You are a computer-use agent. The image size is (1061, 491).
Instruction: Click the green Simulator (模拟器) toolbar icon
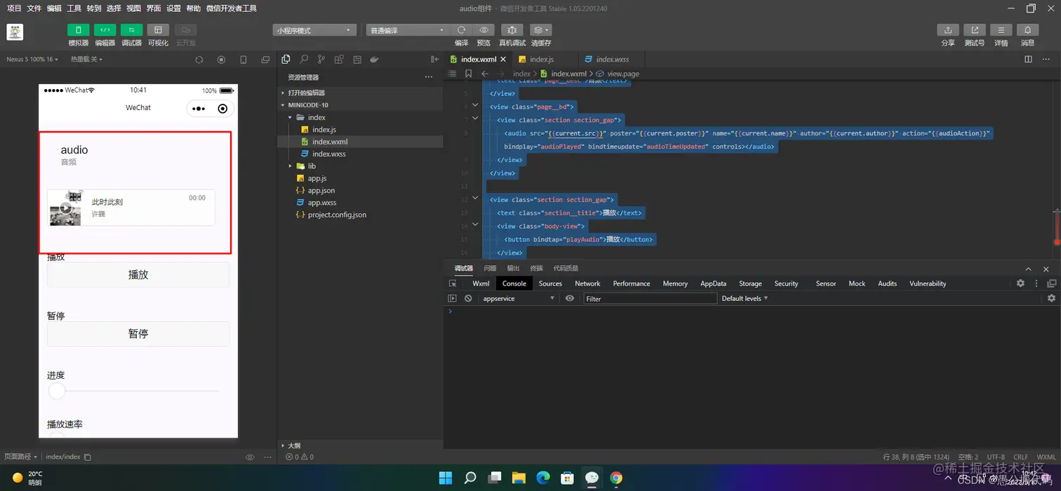(x=78, y=30)
